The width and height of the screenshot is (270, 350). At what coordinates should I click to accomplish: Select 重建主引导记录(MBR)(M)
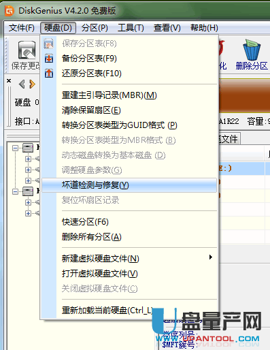[x=129, y=95]
